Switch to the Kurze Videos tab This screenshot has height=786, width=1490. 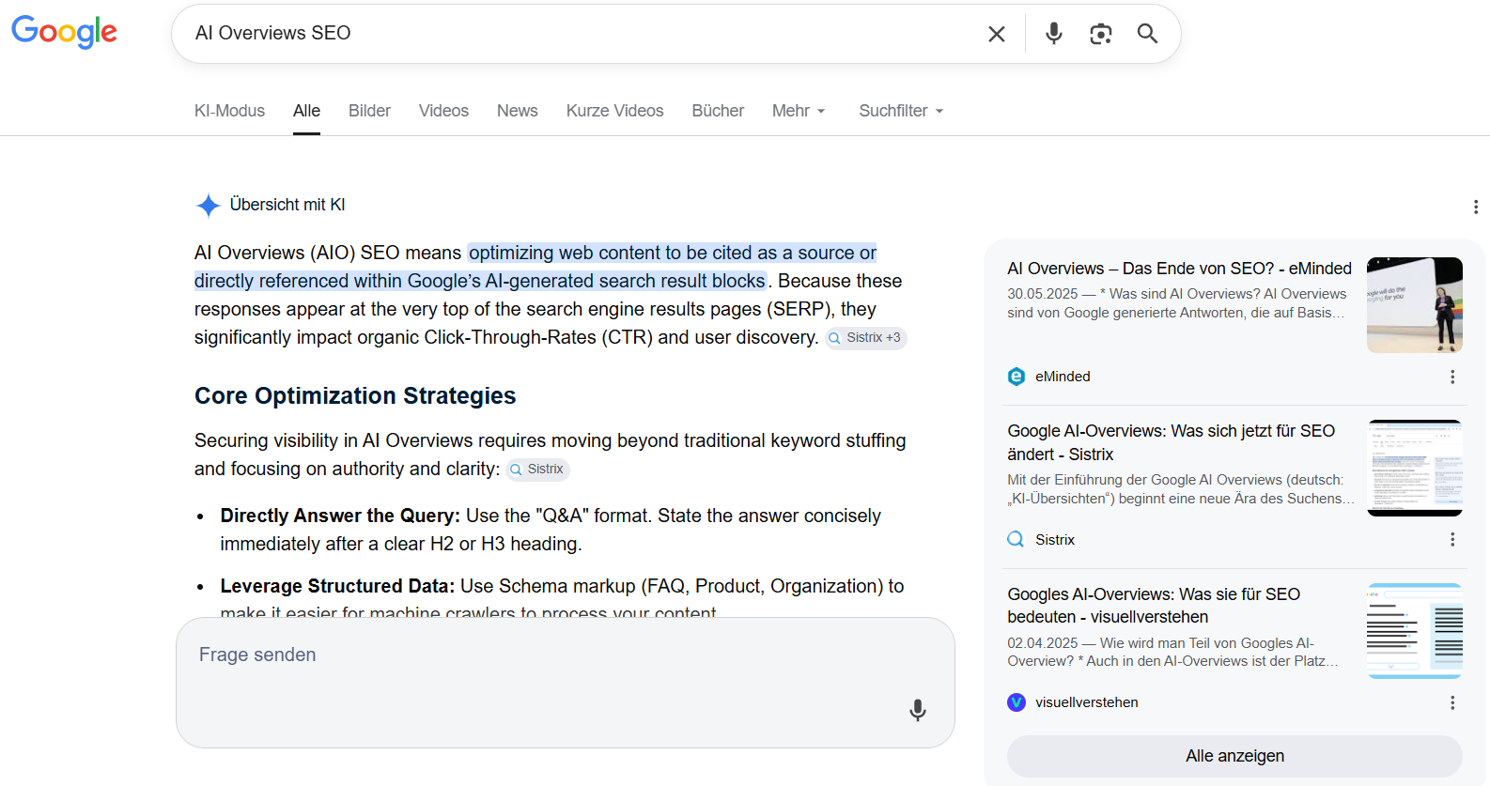614,111
